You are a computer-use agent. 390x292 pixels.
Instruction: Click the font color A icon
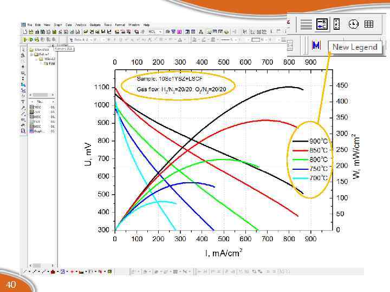point(180,39)
